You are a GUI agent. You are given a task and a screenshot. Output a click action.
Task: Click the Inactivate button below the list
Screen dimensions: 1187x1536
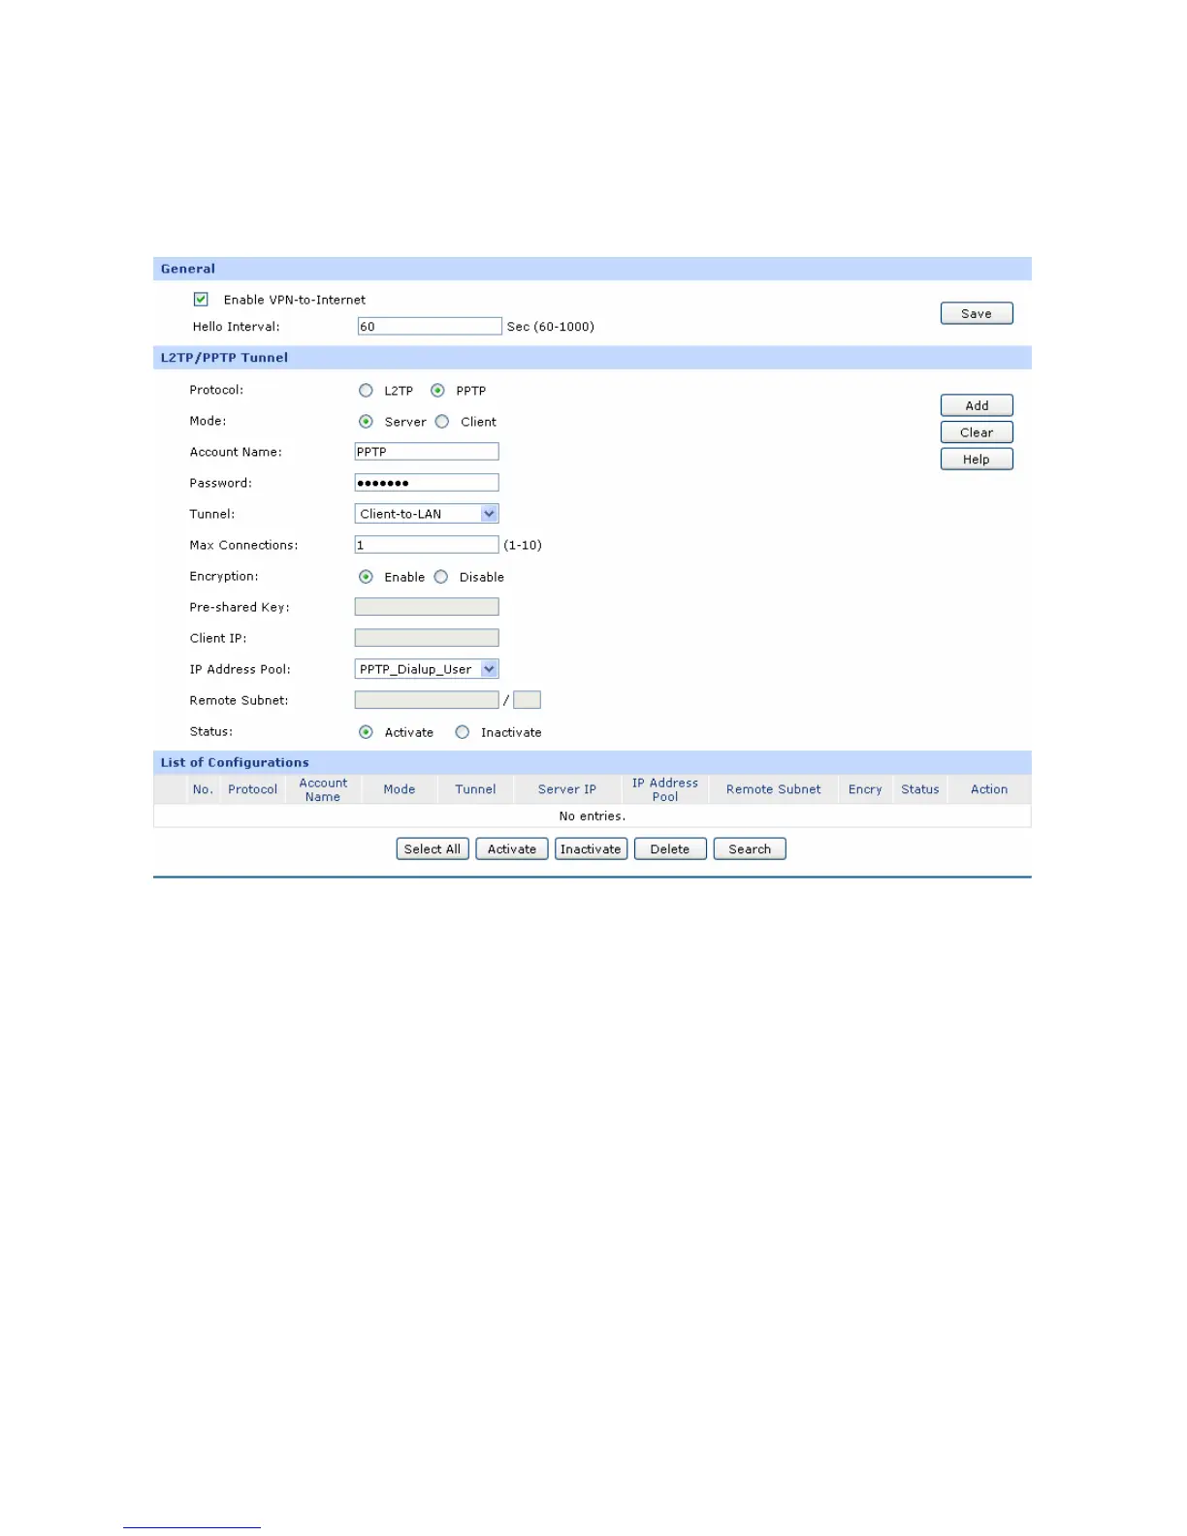591,849
